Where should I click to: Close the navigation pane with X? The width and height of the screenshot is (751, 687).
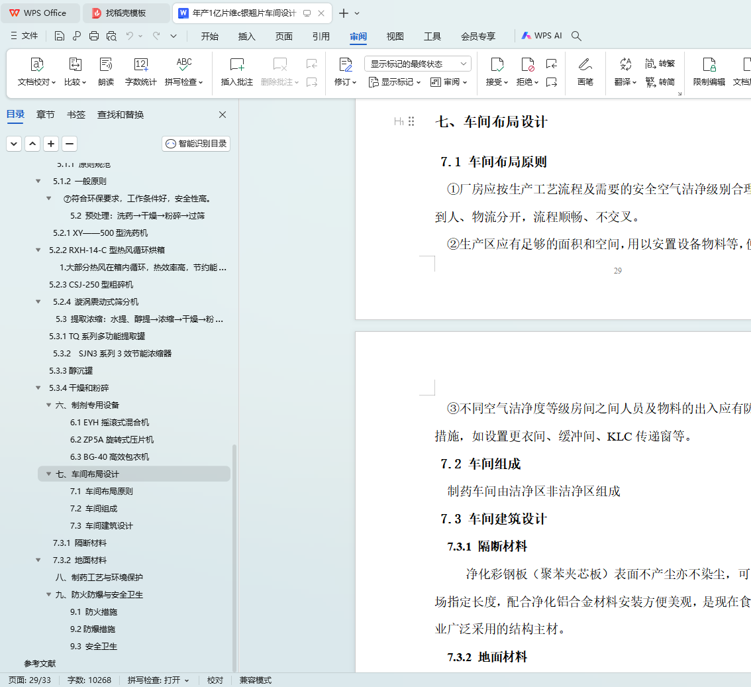click(223, 115)
